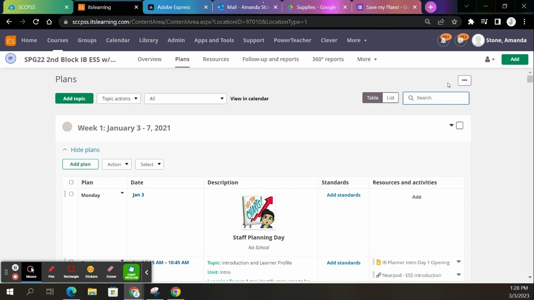This screenshot has height=300, width=534.
Task: Open 360° reports tab
Action: [328, 59]
